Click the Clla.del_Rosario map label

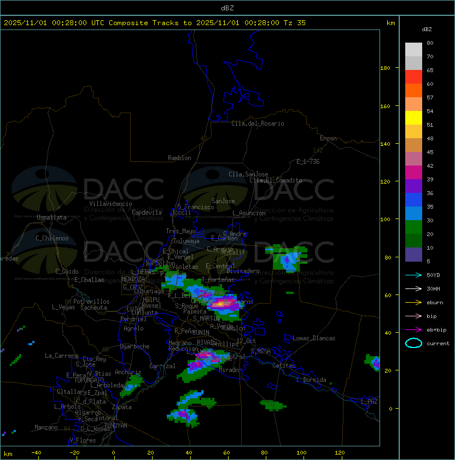pyautogui.click(x=258, y=123)
